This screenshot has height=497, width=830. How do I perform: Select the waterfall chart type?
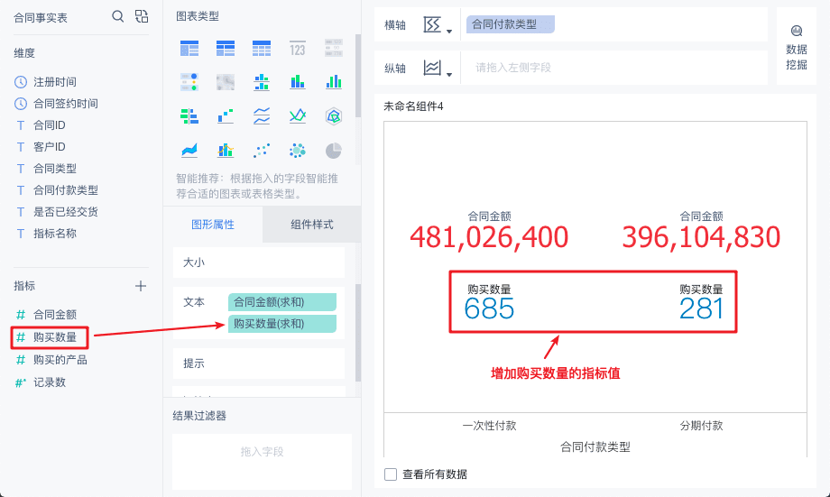226,116
